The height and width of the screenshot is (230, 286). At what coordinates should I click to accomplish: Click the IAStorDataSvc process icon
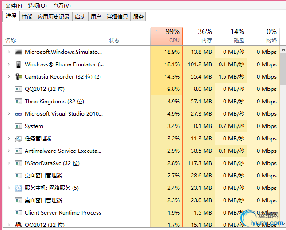pyautogui.click(x=19, y=163)
